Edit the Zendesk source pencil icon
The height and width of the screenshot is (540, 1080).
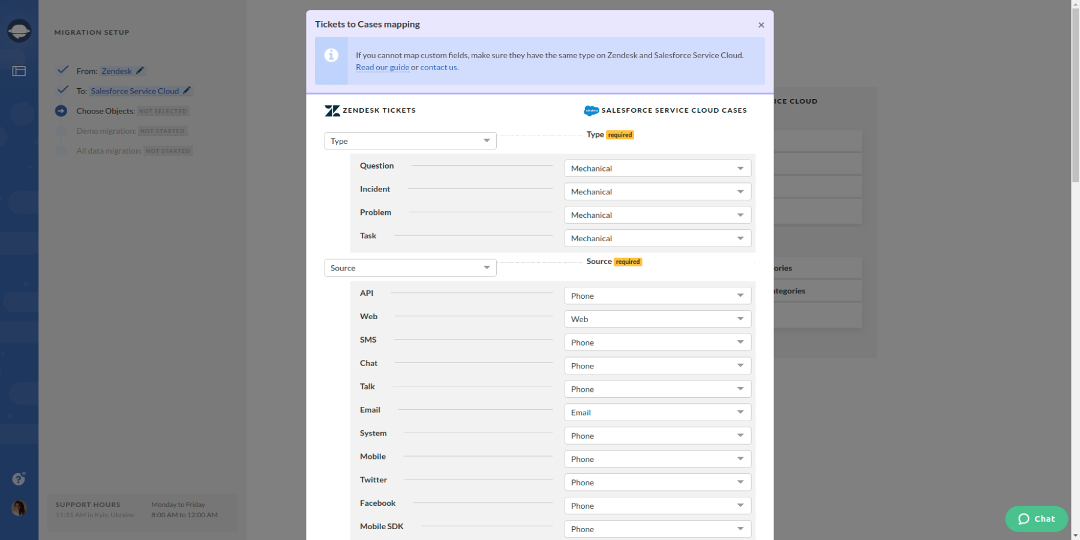(140, 71)
